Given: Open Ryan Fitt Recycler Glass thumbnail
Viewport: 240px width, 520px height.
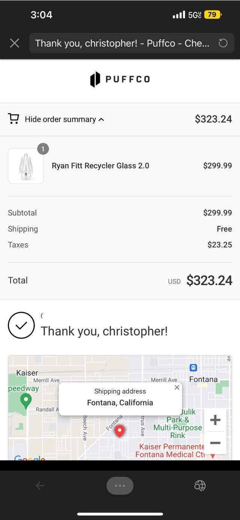Looking at the screenshot, I should (x=26, y=166).
